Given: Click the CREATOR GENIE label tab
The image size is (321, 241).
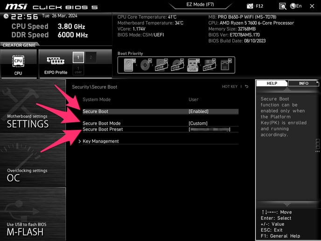Looking at the screenshot, I should point(19,45).
